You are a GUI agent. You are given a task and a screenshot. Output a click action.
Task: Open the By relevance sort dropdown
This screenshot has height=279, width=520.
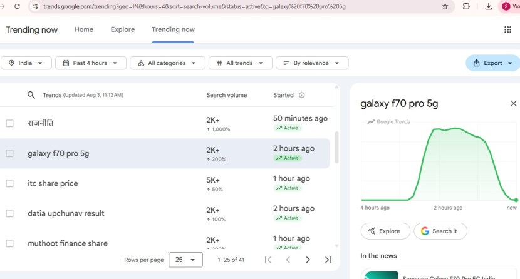312,63
